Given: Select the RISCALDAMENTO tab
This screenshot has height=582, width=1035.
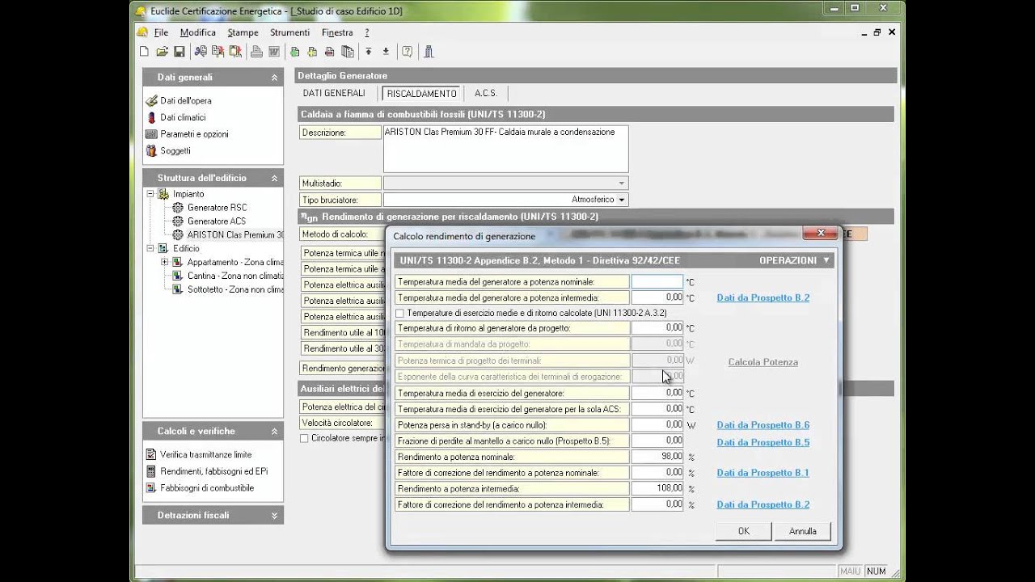Looking at the screenshot, I should 421,94.
